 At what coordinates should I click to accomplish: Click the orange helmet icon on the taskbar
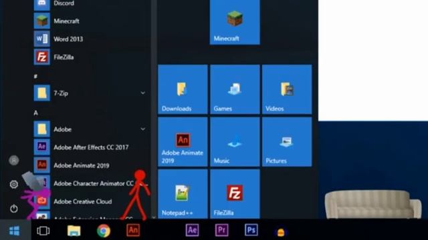pos(281,232)
